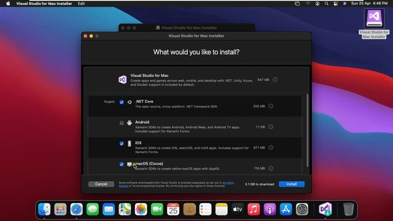Open System Preferences from the Dock
This screenshot has width=393, height=221.
302,209
